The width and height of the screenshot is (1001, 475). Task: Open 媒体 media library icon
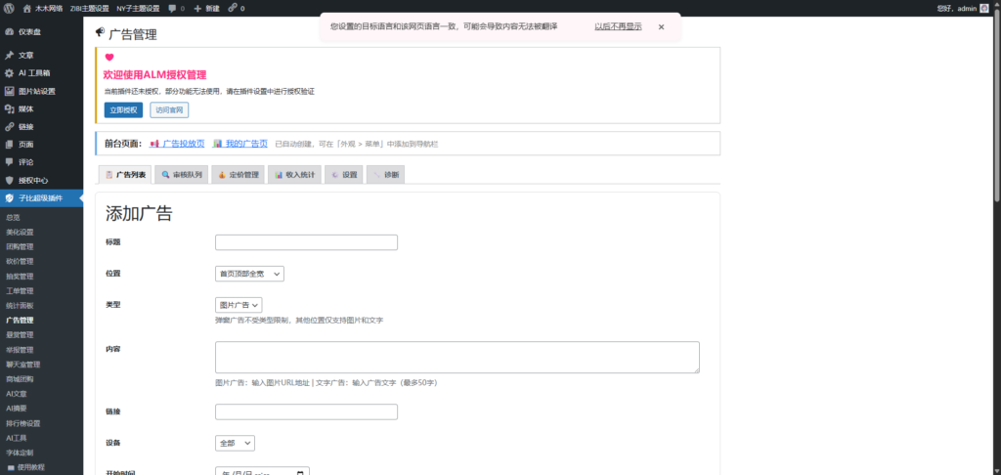[10, 108]
